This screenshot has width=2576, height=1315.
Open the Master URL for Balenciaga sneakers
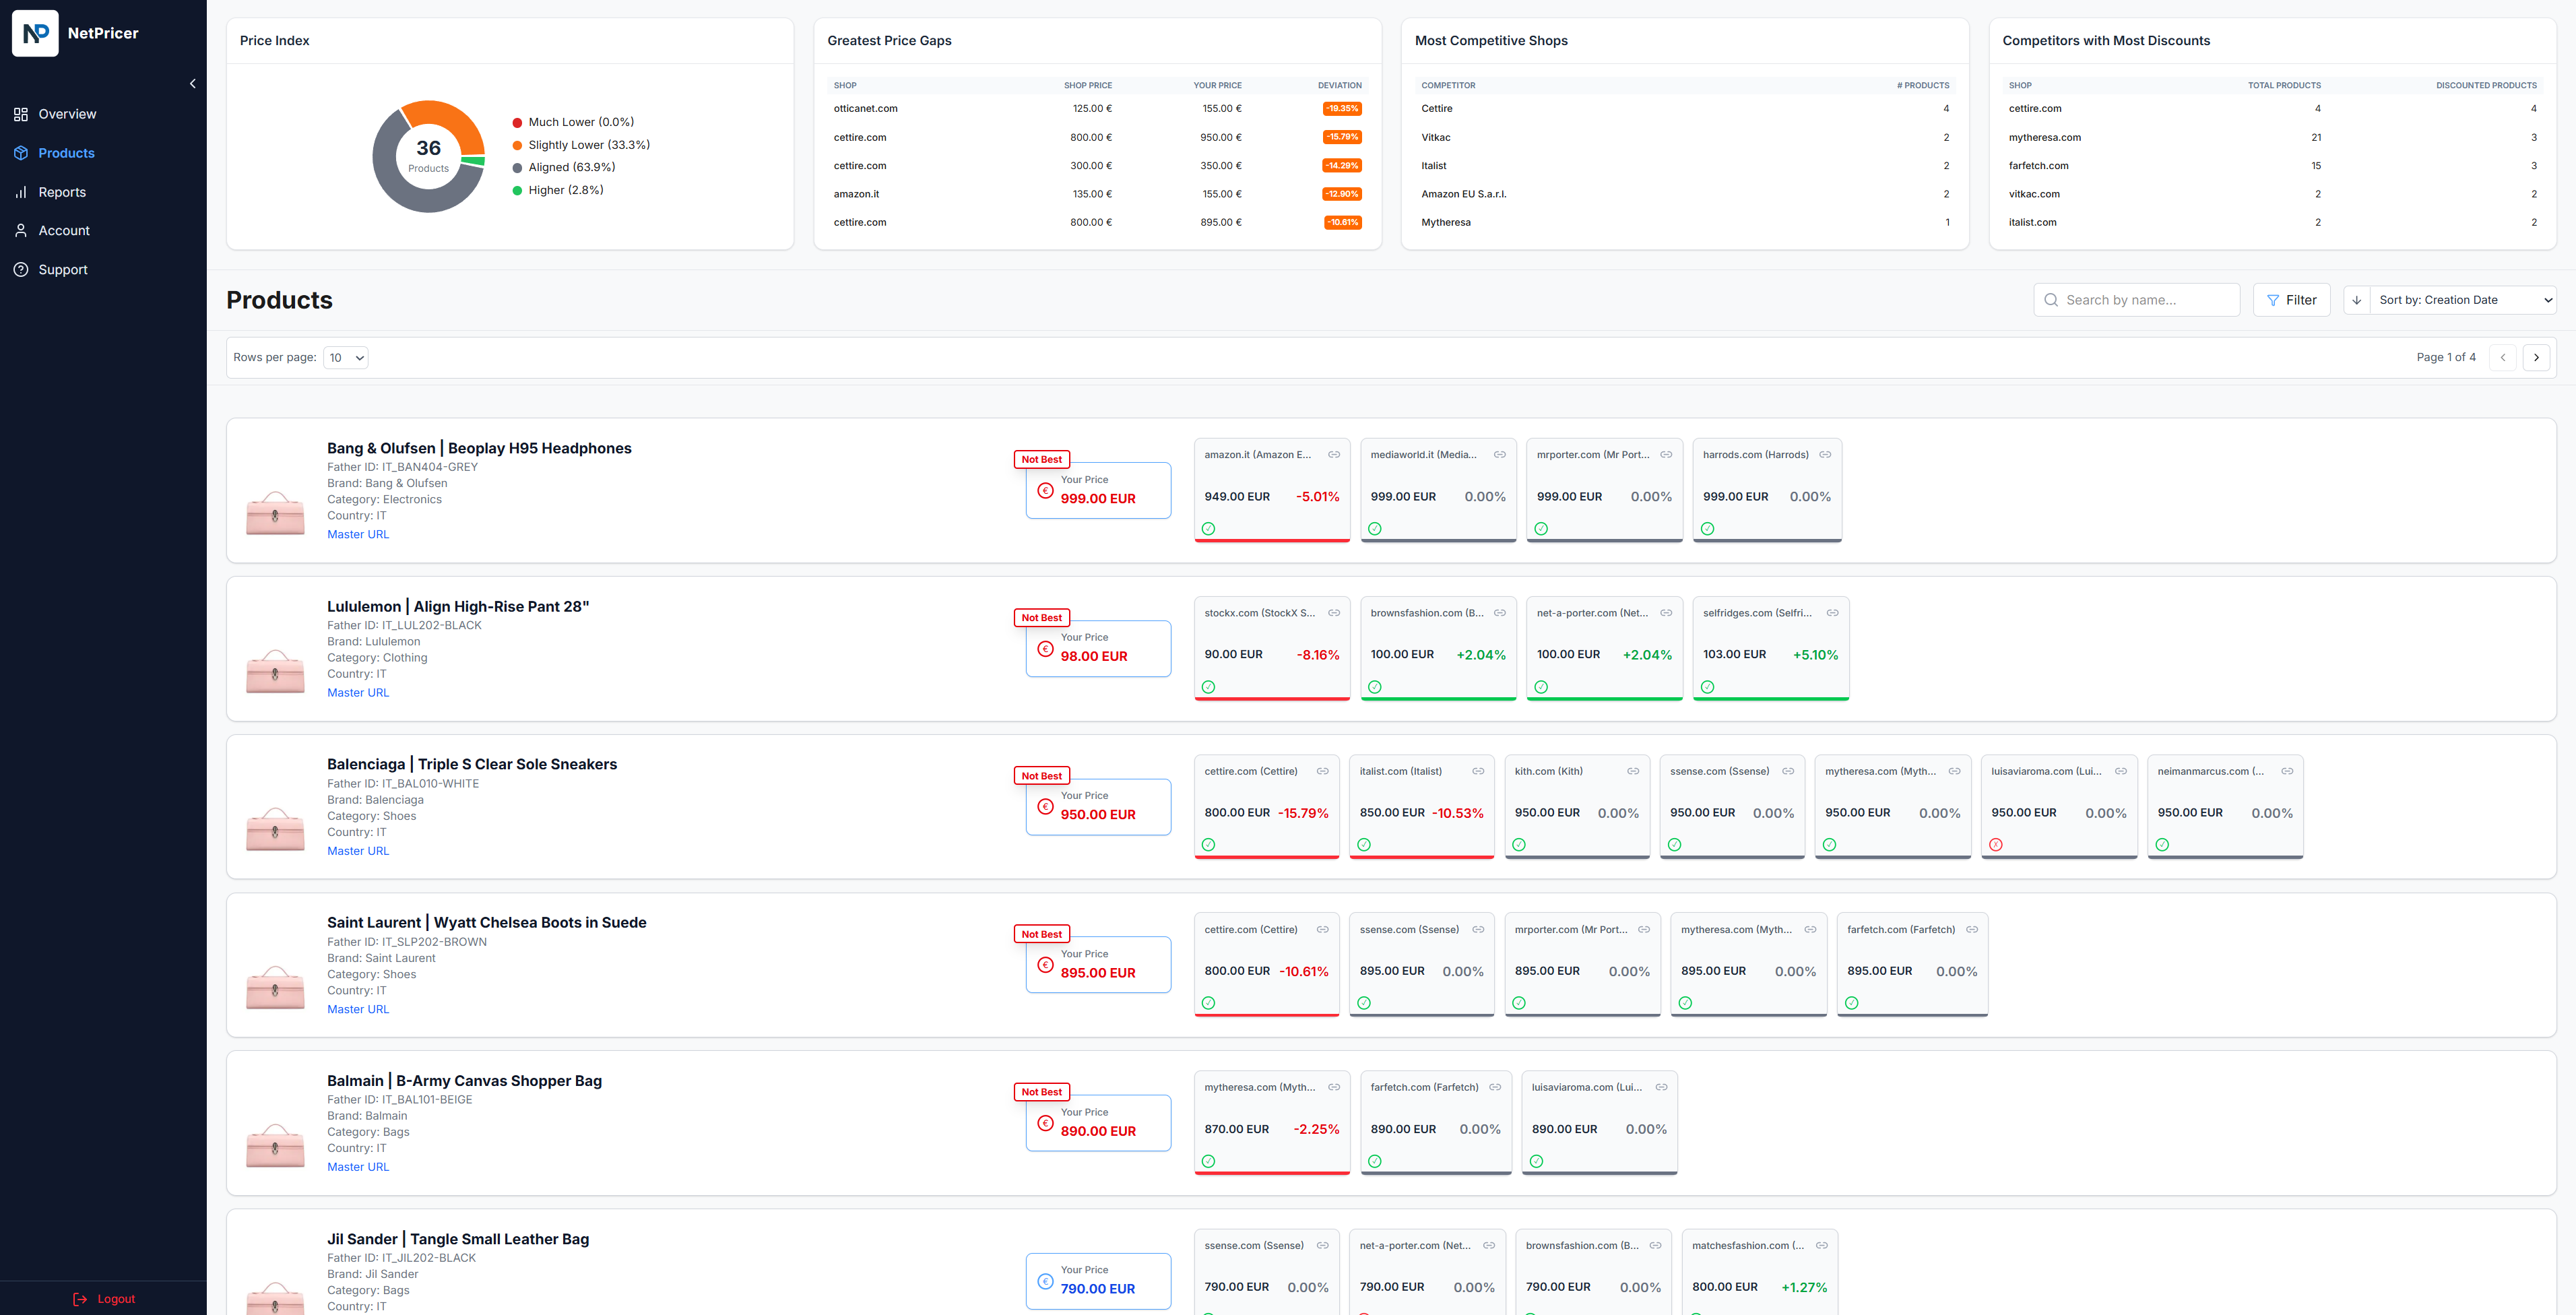[x=357, y=850]
